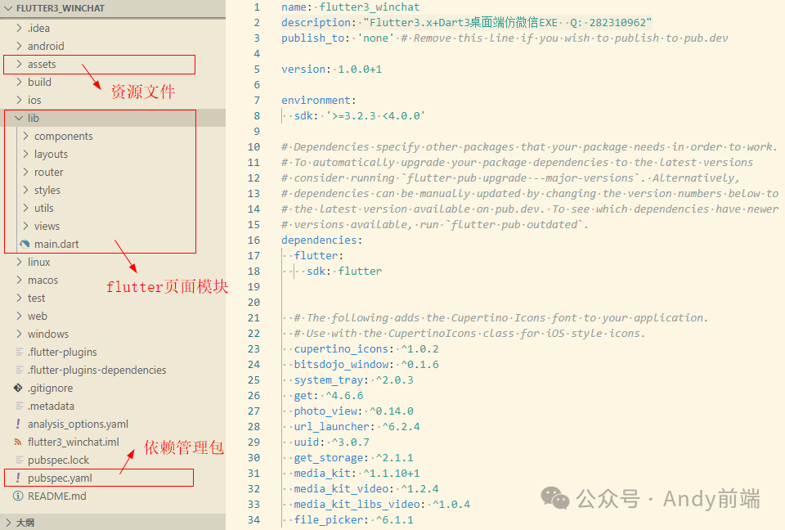785x530 pixels.
Task: Click the media_kit_libs_video dependency line
Action: pyautogui.click(x=382, y=504)
